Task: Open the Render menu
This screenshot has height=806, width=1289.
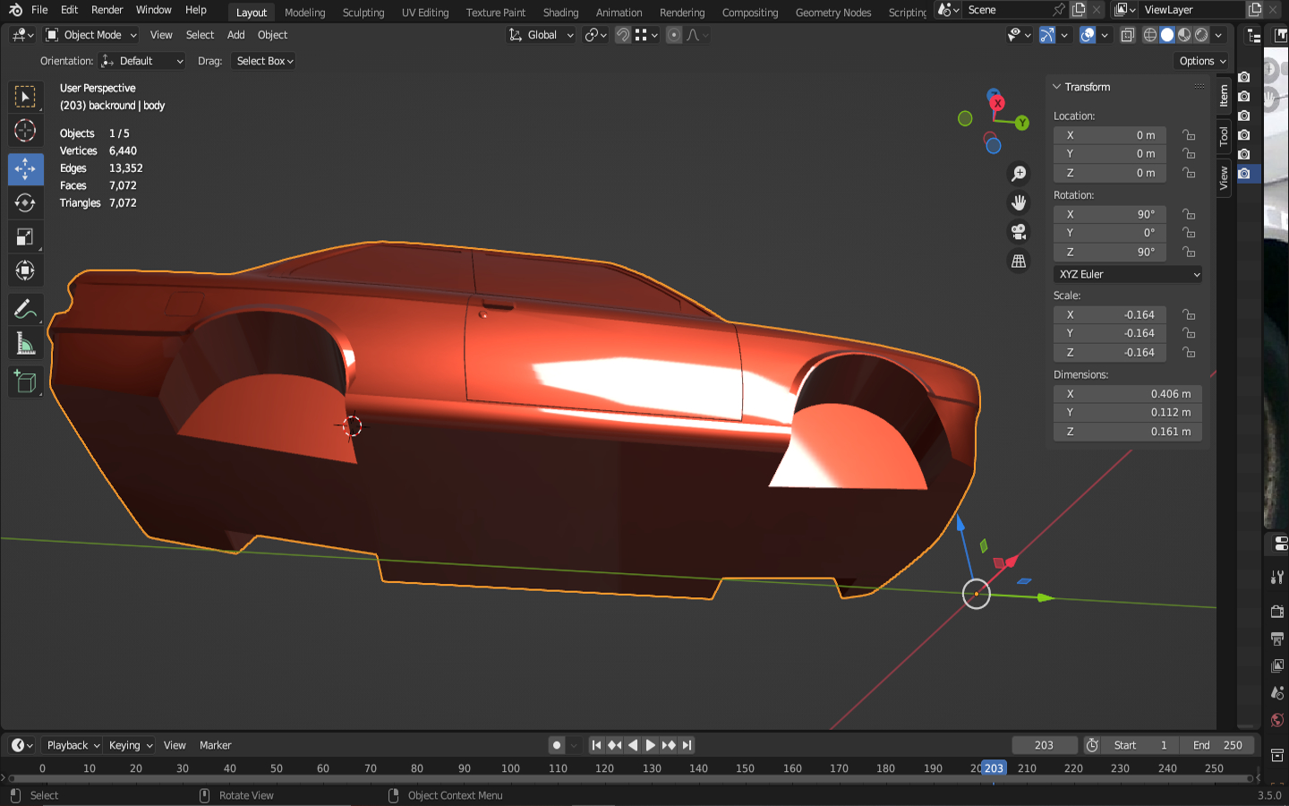Action: (x=107, y=10)
